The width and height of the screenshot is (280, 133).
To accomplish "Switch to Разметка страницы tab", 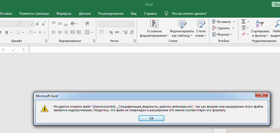I will pyautogui.click(x=34, y=14).
